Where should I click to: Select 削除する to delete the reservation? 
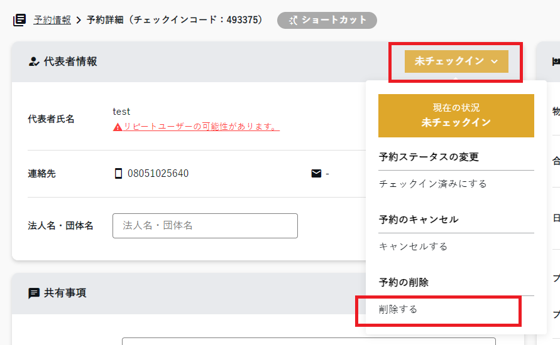point(398,309)
